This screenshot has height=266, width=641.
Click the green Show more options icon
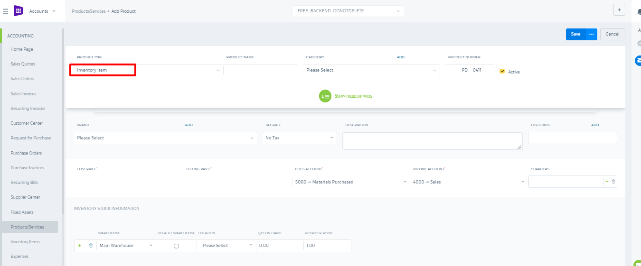tap(325, 96)
